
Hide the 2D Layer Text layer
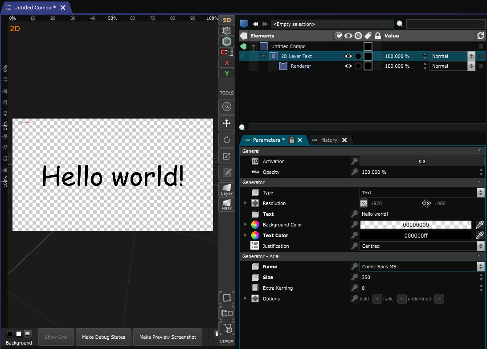348,56
